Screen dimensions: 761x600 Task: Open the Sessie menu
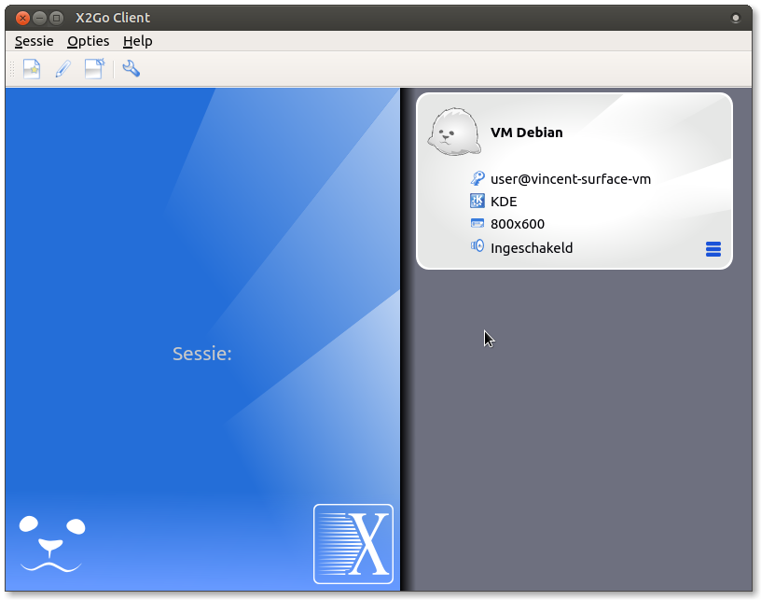tap(35, 41)
